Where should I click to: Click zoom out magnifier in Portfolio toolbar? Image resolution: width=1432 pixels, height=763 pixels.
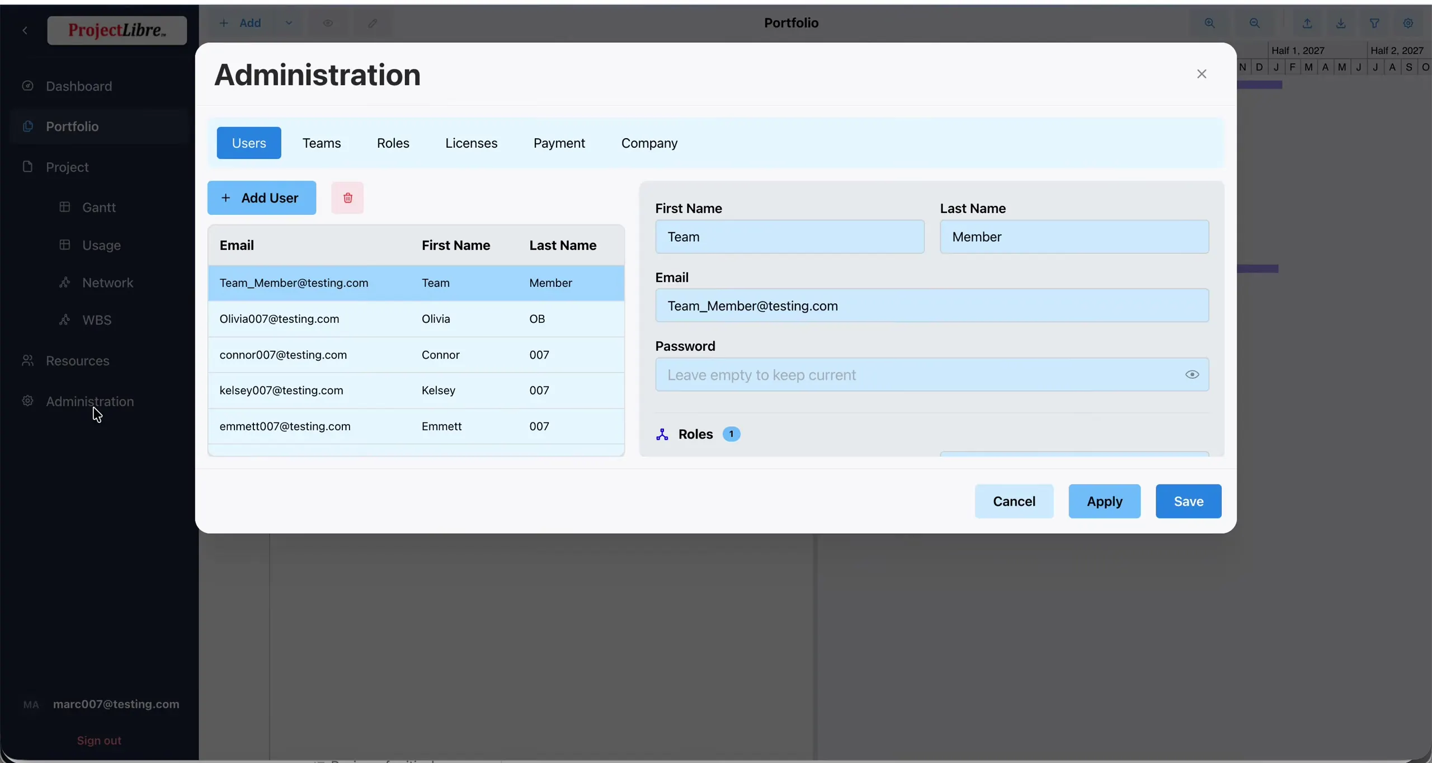1255,23
